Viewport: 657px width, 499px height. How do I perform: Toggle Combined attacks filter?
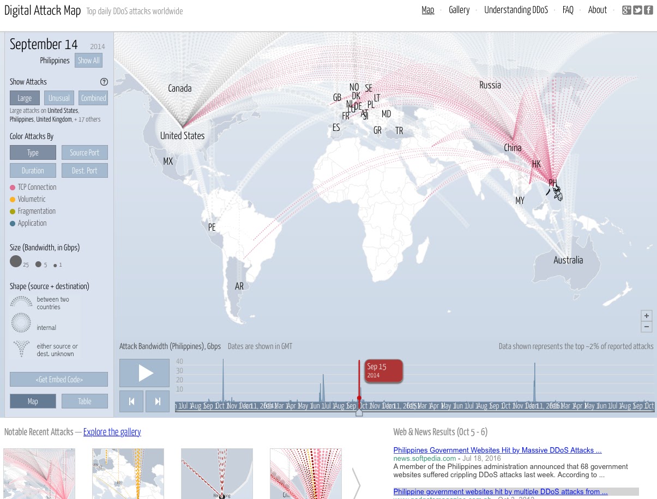(x=93, y=98)
